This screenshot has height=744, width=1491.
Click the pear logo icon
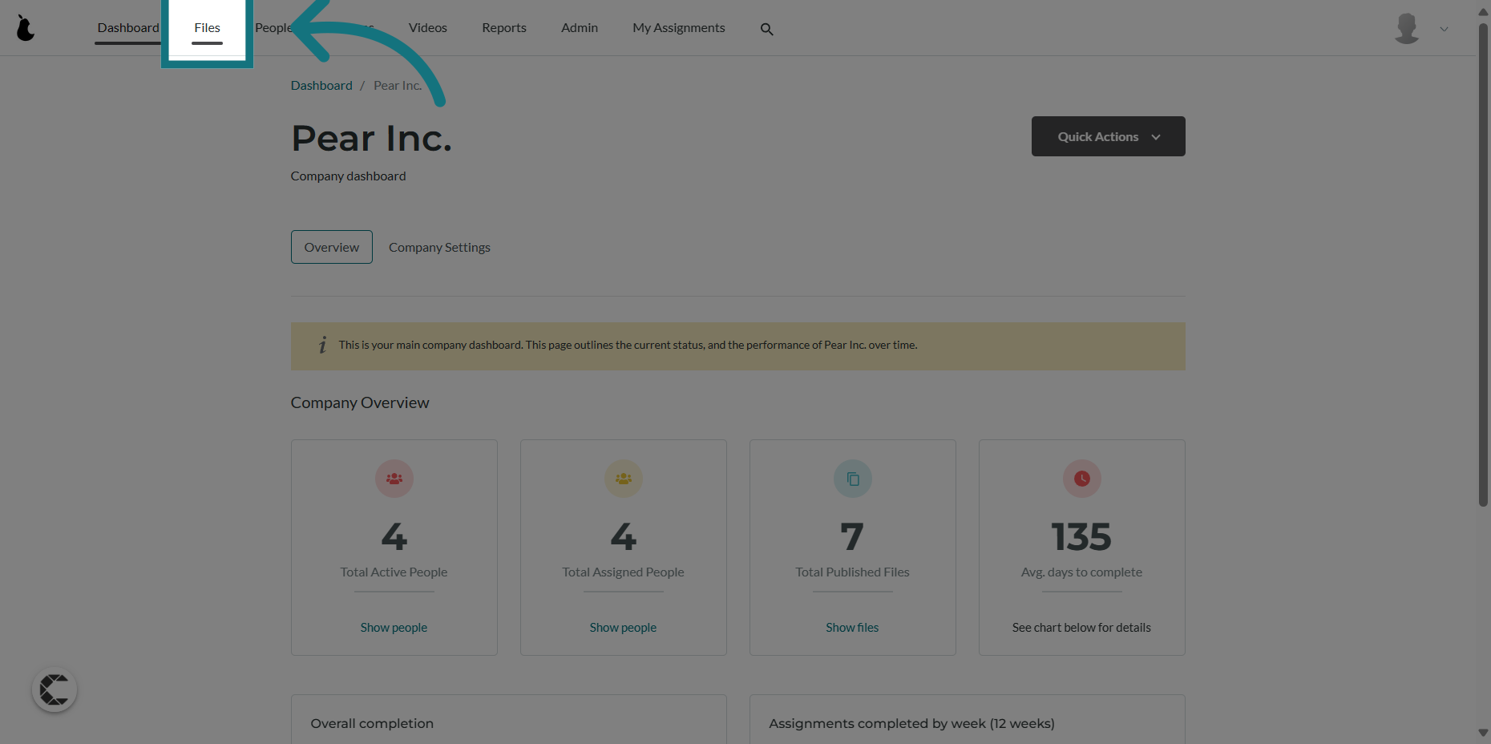26,28
